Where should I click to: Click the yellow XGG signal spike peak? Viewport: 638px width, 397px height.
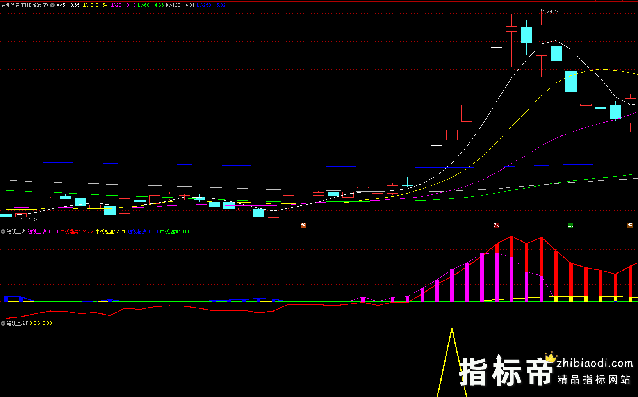[452, 329]
